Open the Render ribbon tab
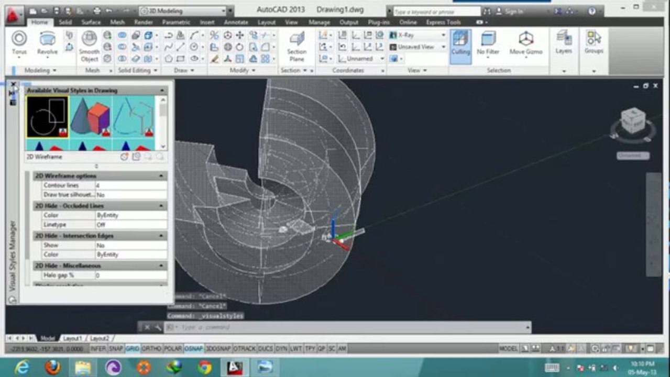Image resolution: width=670 pixels, height=377 pixels. [144, 23]
